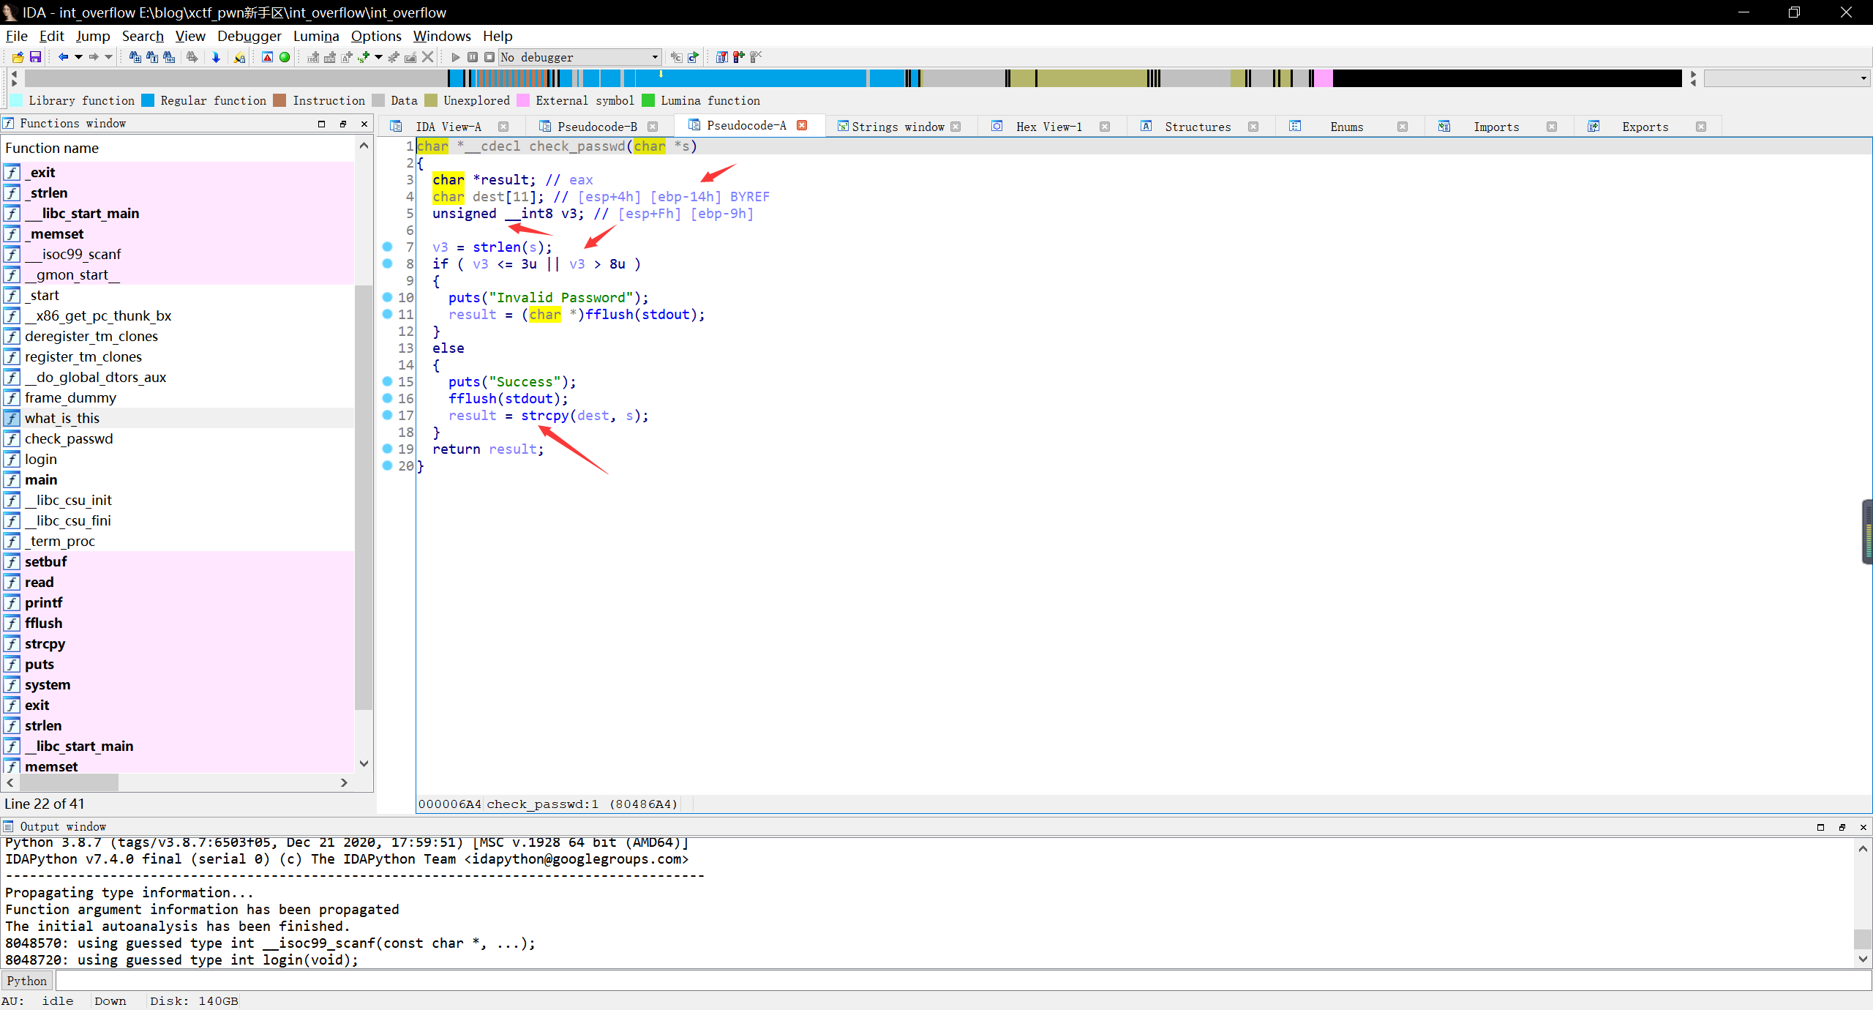Click the Python console language button
The width and height of the screenshot is (1873, 1010).
[27, 981]
